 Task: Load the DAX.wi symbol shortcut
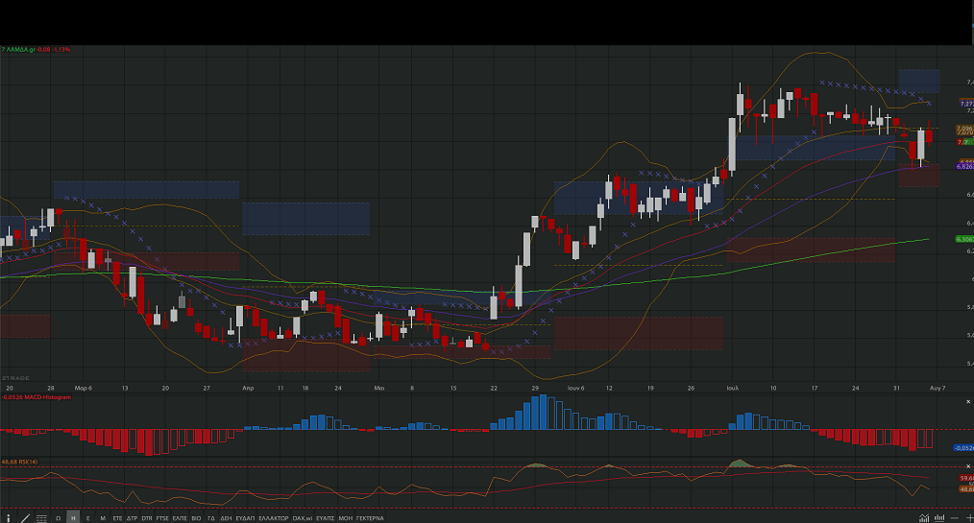click(x=303, y=518)
